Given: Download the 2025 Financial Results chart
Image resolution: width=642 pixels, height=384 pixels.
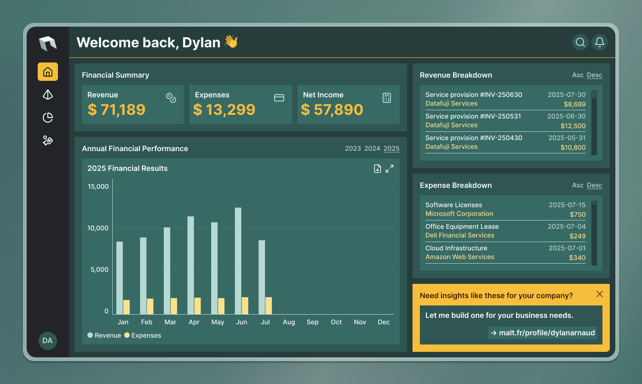Looking at the screenshot, I should [x=378, y=169].
